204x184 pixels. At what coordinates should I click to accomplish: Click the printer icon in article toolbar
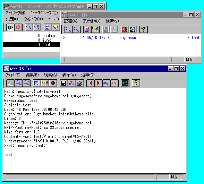(79, 83)
